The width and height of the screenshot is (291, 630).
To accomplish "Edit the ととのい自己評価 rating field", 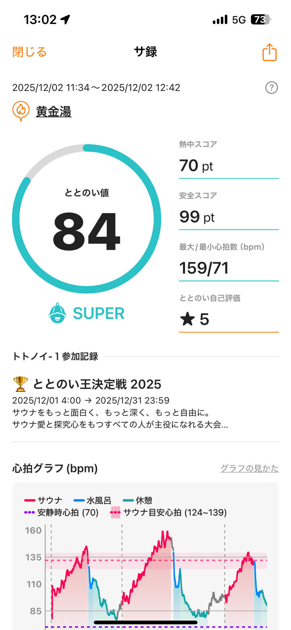I will (228, 319).
